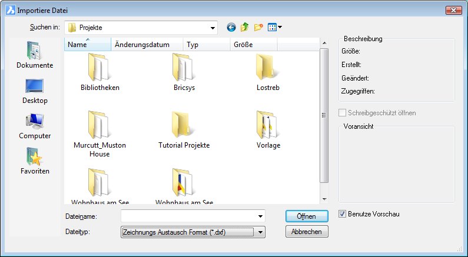This screenshot has height=257, width=468.
Task: Open the Dateityp format dropdown
Action: (x=260, y=232)
